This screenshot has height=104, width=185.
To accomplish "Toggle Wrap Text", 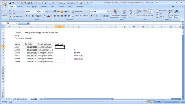I will point(77,12).
